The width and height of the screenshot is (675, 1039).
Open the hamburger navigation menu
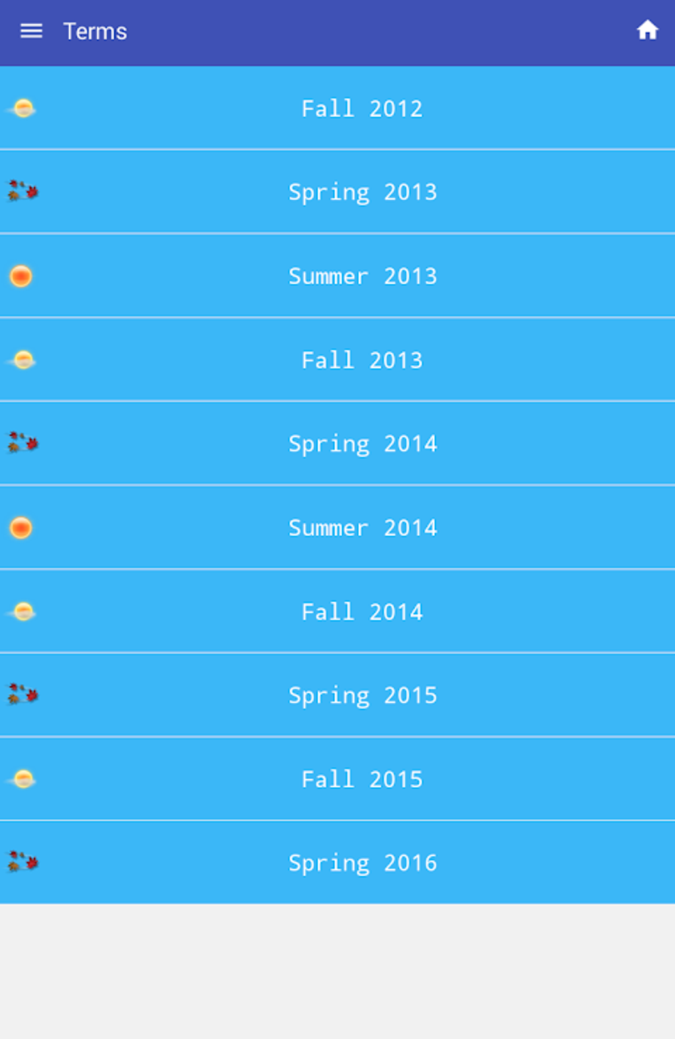click(x=31, y=31)
